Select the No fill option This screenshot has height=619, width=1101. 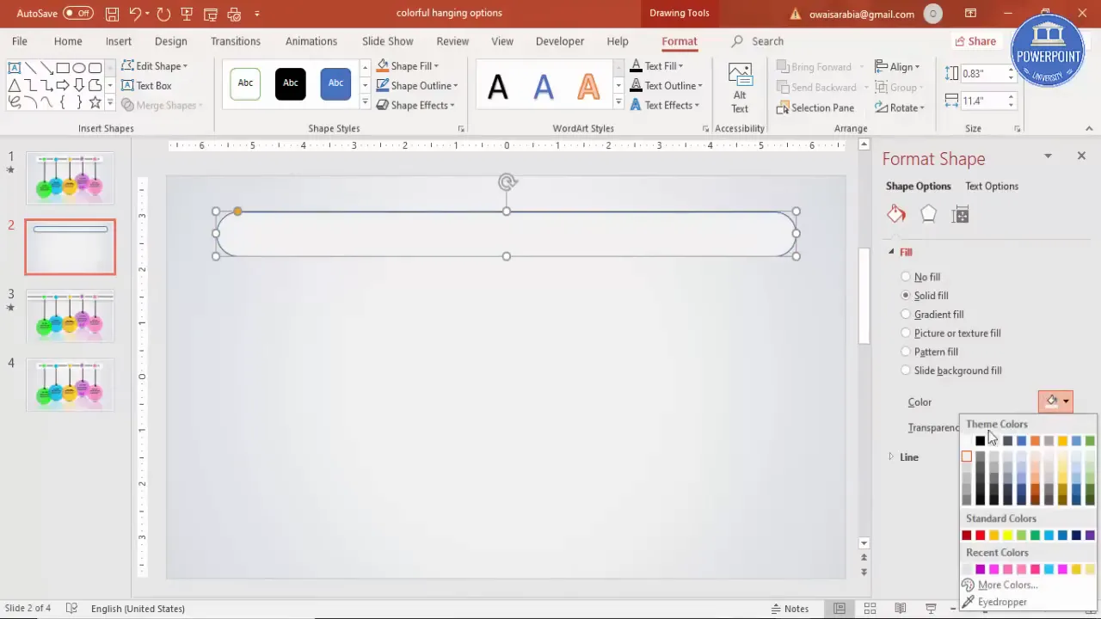pyautogui.click(x=920, y=277)
